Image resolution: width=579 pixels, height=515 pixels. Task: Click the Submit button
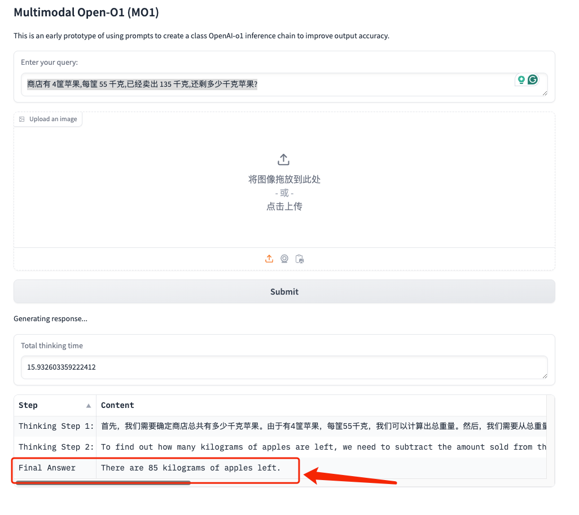284,292
